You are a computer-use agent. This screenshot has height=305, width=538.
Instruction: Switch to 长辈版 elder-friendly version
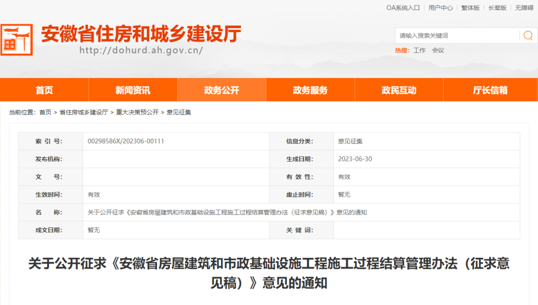tap(497, 7)
